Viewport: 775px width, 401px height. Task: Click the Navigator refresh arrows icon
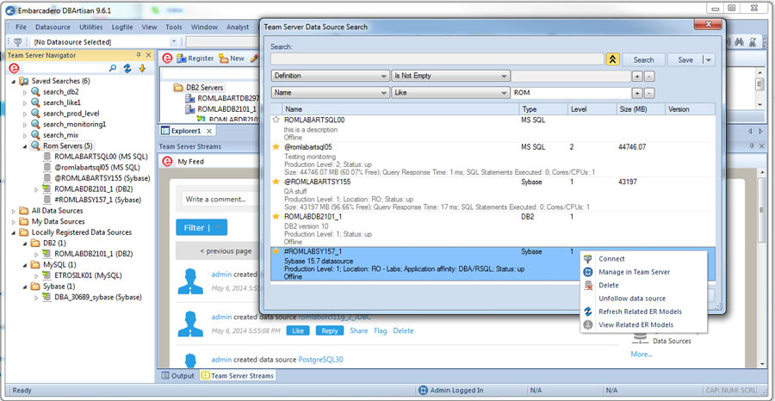(127, 68)
